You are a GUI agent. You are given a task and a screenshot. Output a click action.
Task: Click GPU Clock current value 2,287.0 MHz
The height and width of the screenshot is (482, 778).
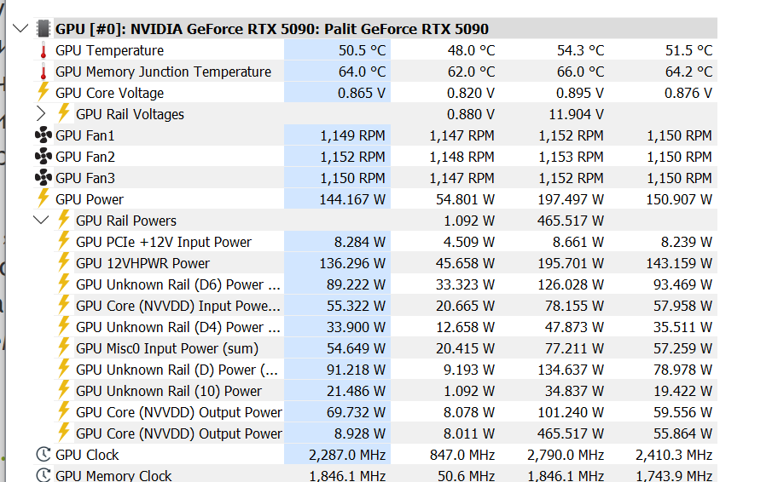347,455
